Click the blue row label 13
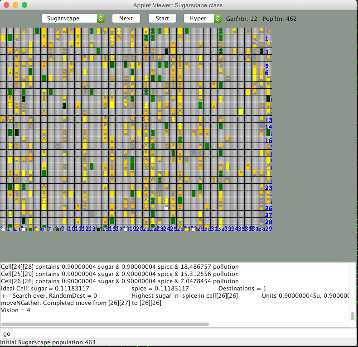Viewport: 358px width, 347px height. click(268, 120)
